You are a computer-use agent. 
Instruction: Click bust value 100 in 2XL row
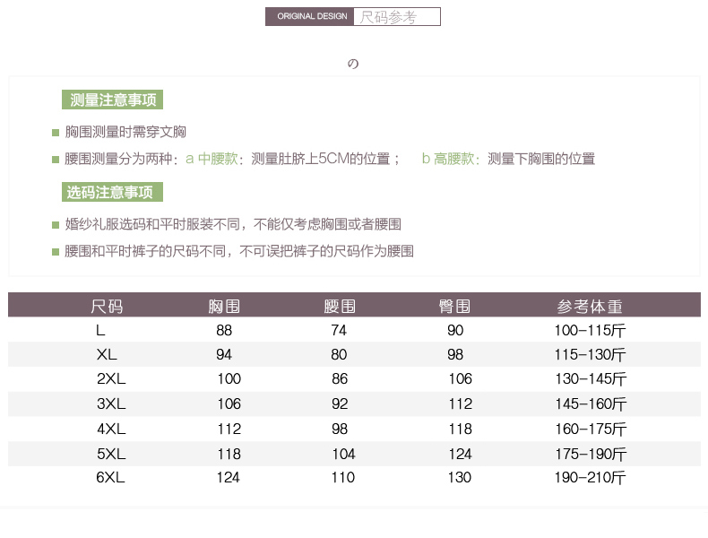point(229,378)
